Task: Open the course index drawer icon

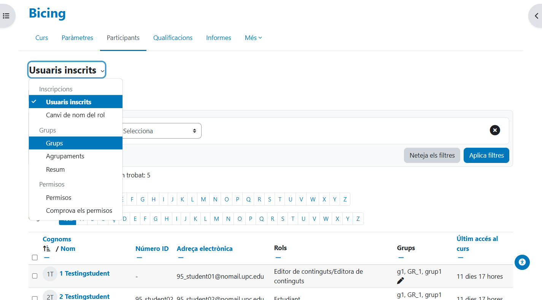Action: pyautogui.click(x=6, y=16)
